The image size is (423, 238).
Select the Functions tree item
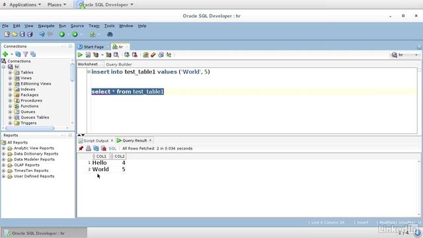(29, 106)
